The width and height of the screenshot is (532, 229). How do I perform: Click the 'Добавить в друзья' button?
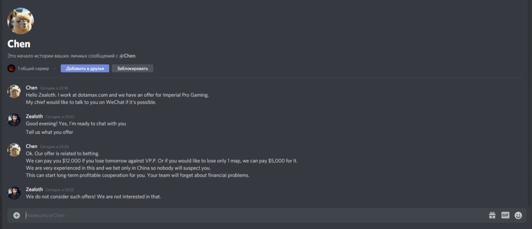tap(85, 68)
